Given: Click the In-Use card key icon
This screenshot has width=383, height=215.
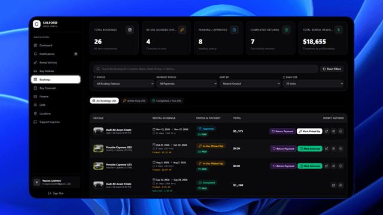Looking at the screenshot, I should tap(182, 30).
